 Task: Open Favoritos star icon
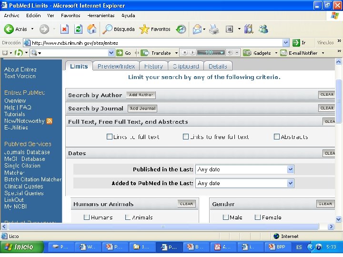[x=144, y=29]
